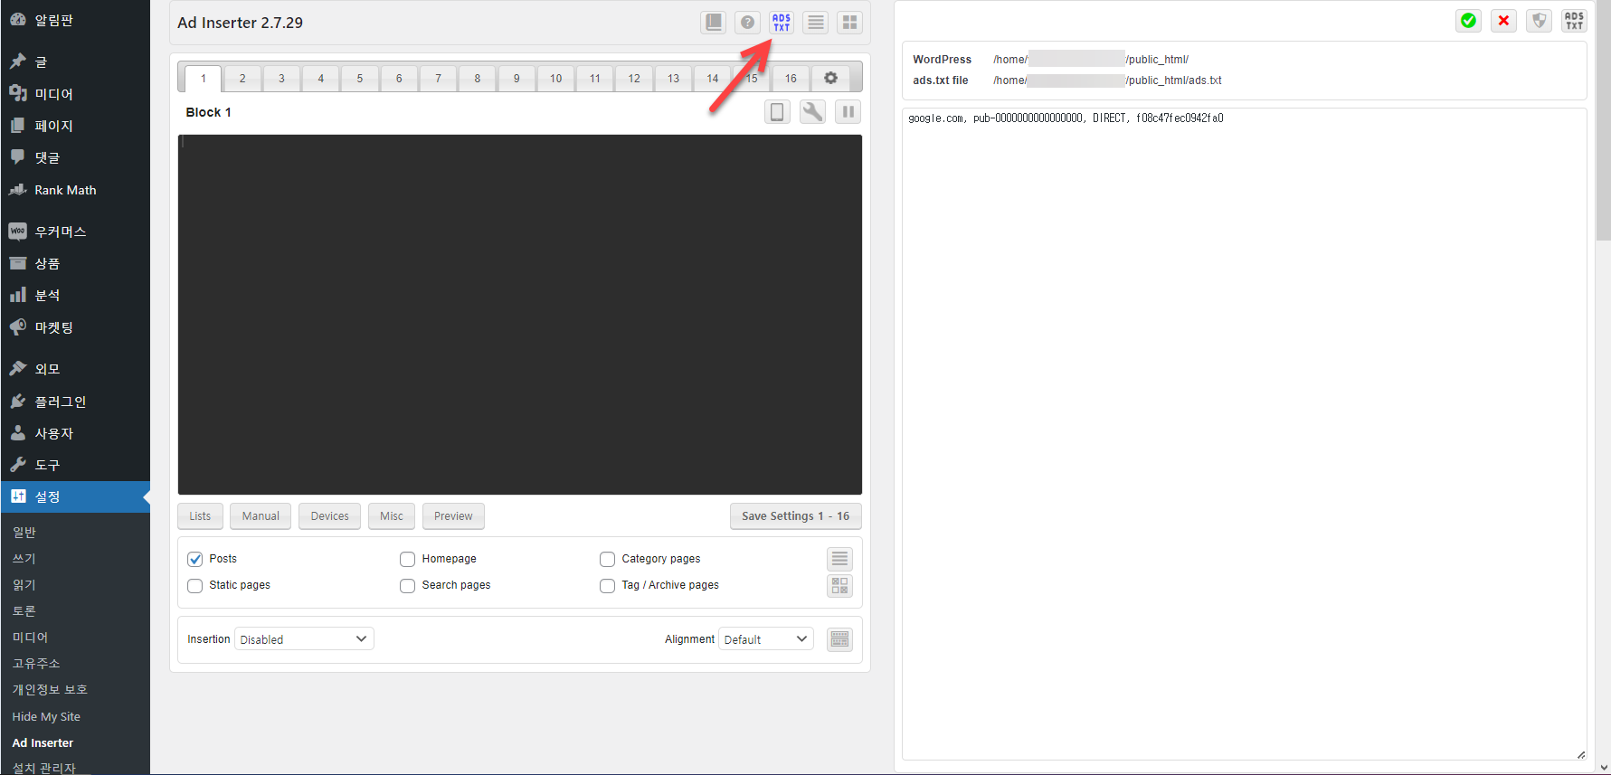Viewport: 1611px width, 775px height.
Task: Toggle the grid view icon in header
Action: (x=849, y=23)
